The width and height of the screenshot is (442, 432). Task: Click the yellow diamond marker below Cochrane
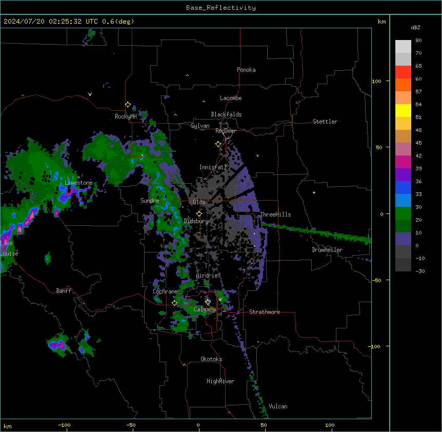point(174,303)
